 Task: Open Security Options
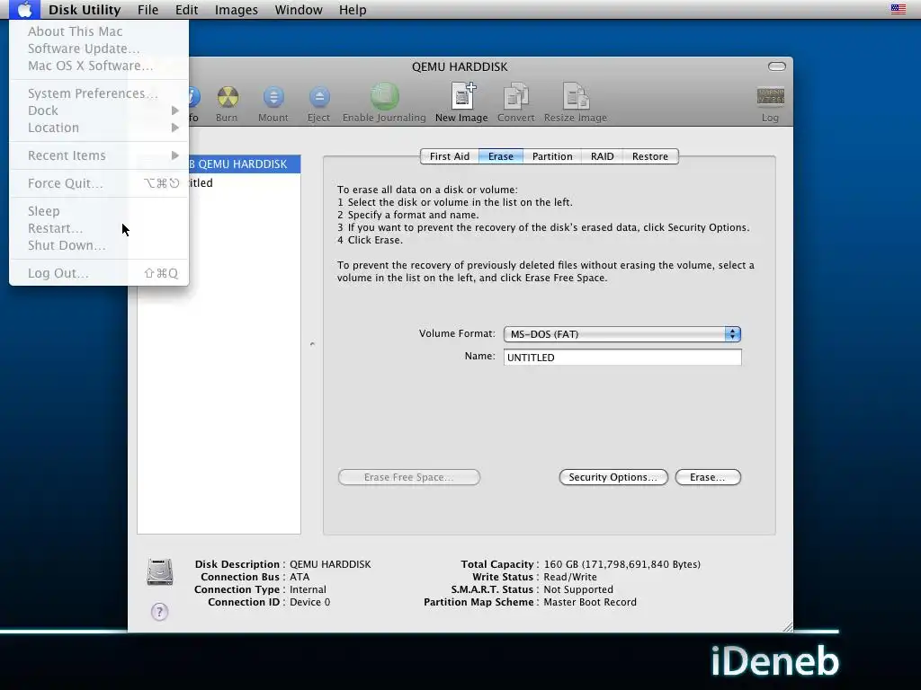tap(613, 477)
